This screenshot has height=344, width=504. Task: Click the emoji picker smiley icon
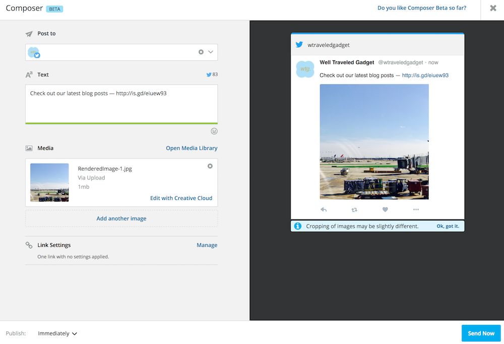point(214,131)
